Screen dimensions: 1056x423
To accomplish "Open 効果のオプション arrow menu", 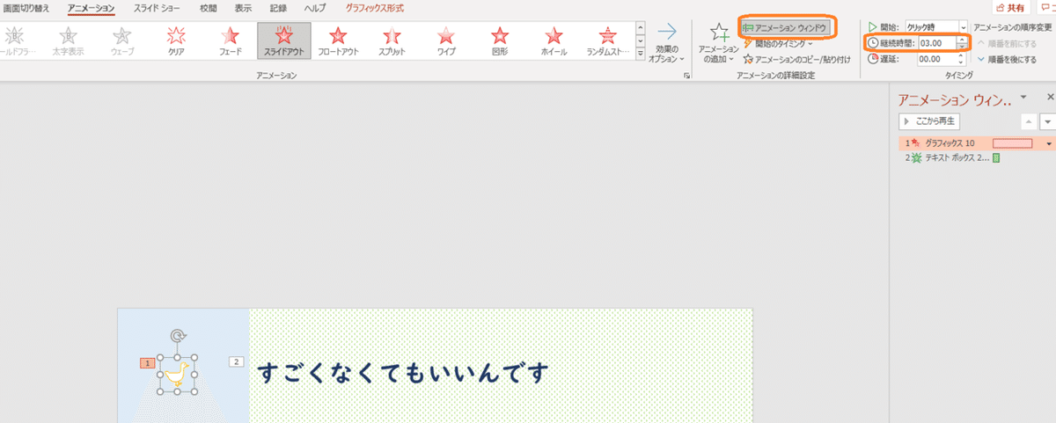I will 667,42.
